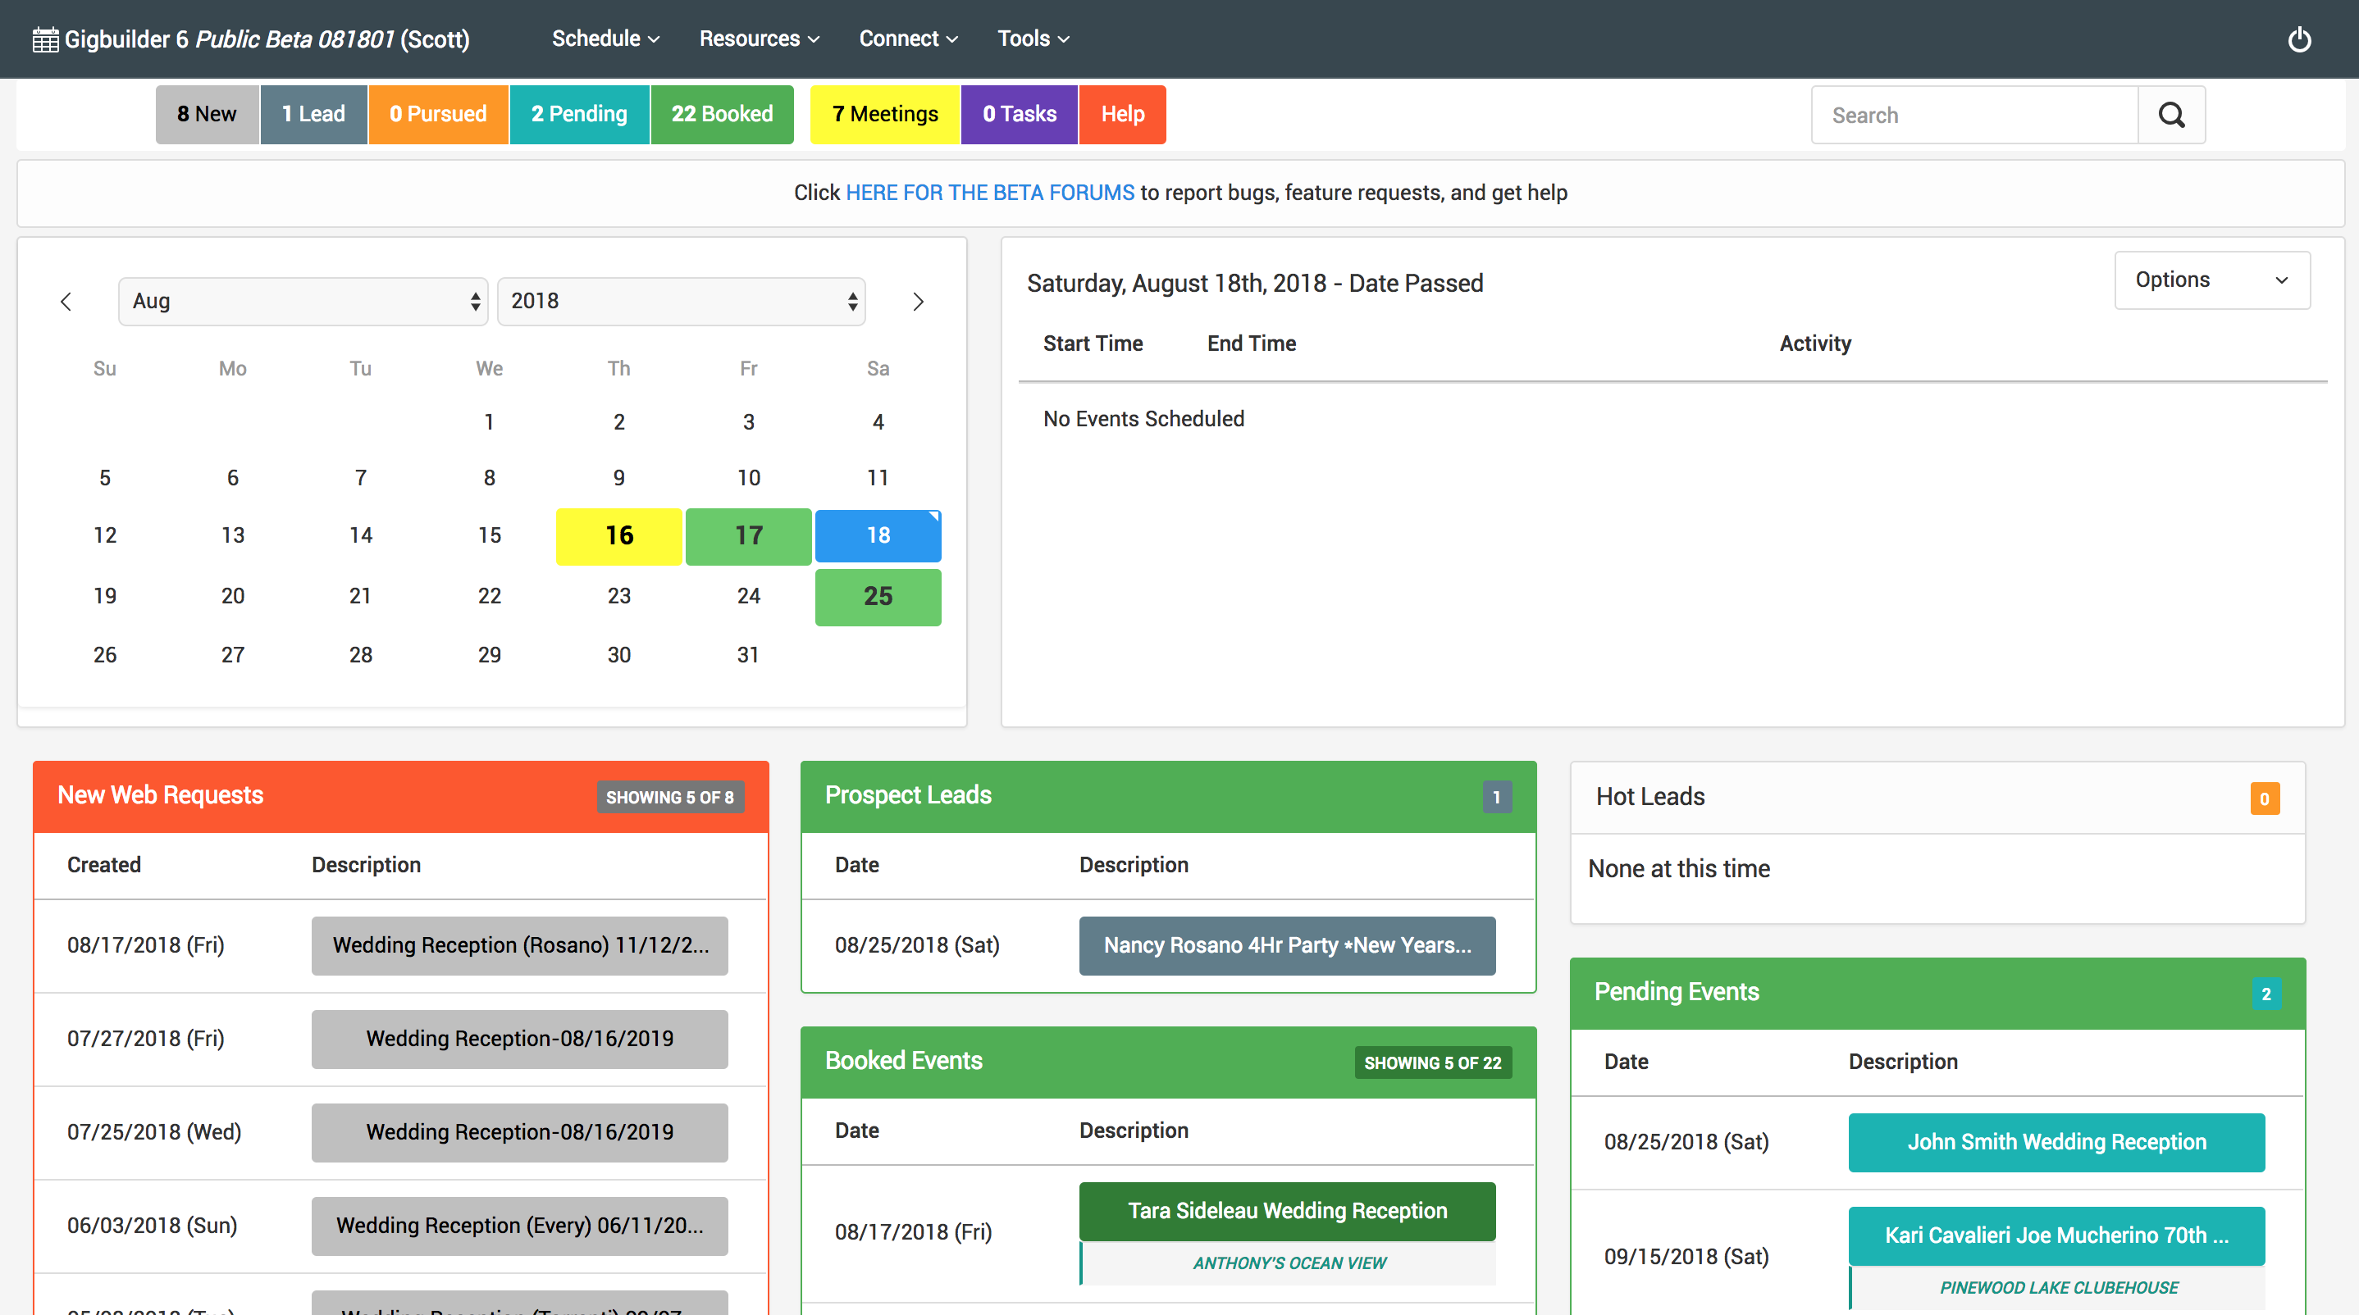Select the yellow highlighted date 16
This screenshot has width=2359, height=1315.
pyautogui.click(x=619, y=536)
